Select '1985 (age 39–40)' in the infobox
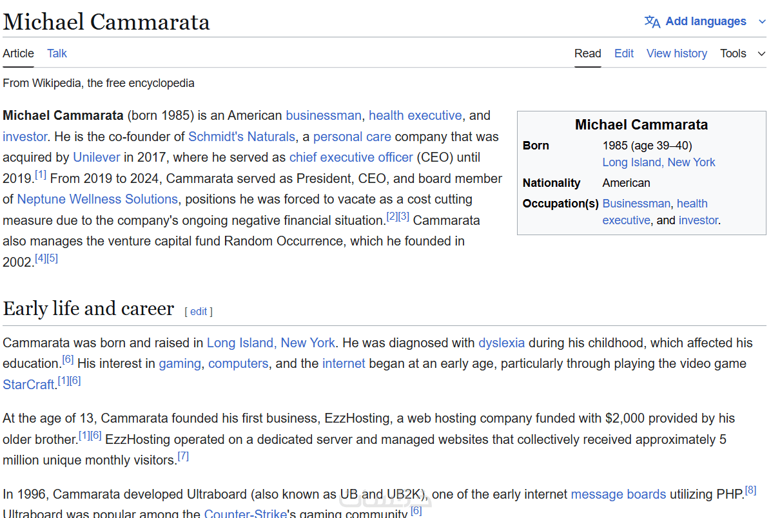The image size is (771, 518). (x=647, y=146)
